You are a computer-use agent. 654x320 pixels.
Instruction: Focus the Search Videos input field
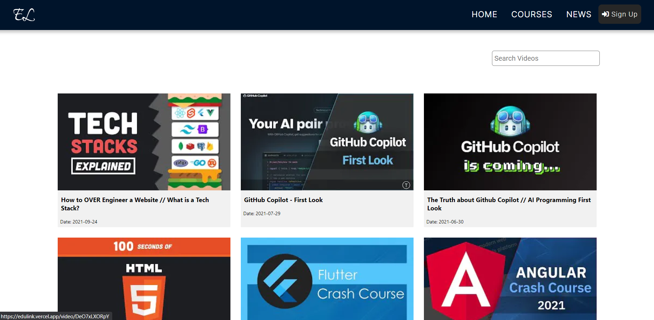click(546, 58)
